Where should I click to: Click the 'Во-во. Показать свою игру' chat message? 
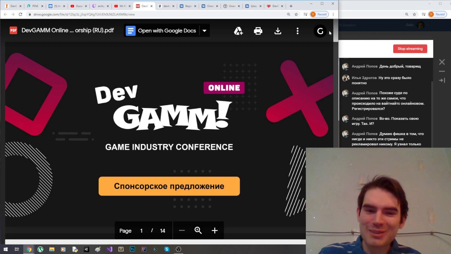pyautogui.click(x=385, y=121)
